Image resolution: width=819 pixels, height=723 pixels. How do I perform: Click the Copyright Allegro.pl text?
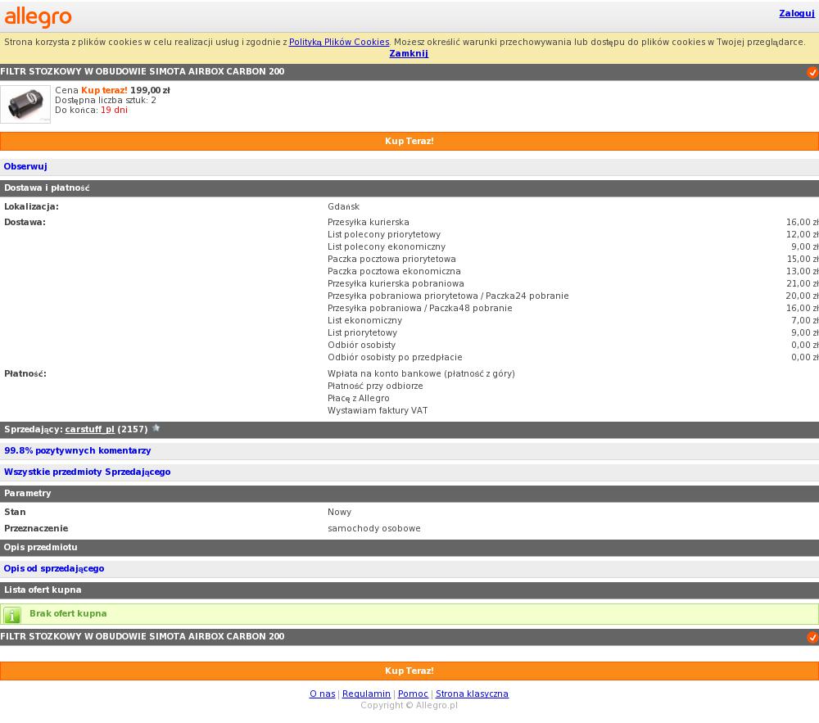(x=409, y=705)
